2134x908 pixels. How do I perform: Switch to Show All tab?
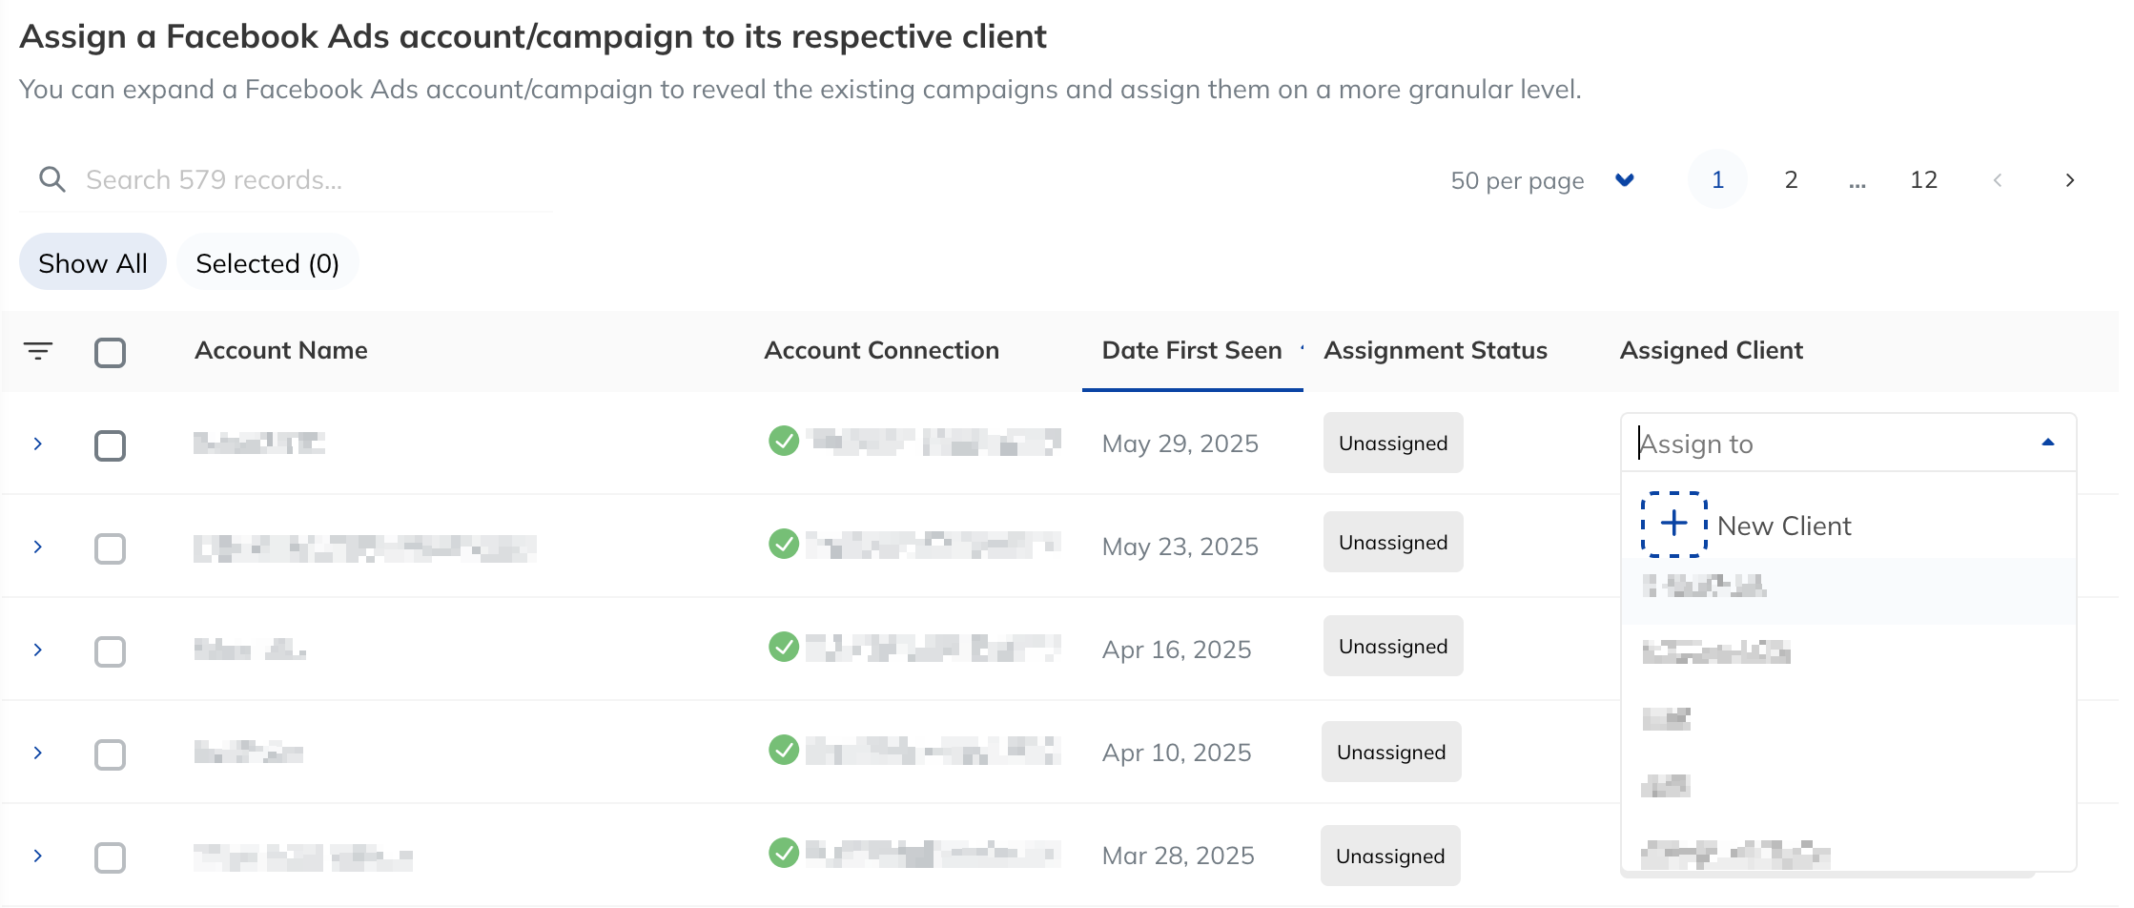point(92,262)
